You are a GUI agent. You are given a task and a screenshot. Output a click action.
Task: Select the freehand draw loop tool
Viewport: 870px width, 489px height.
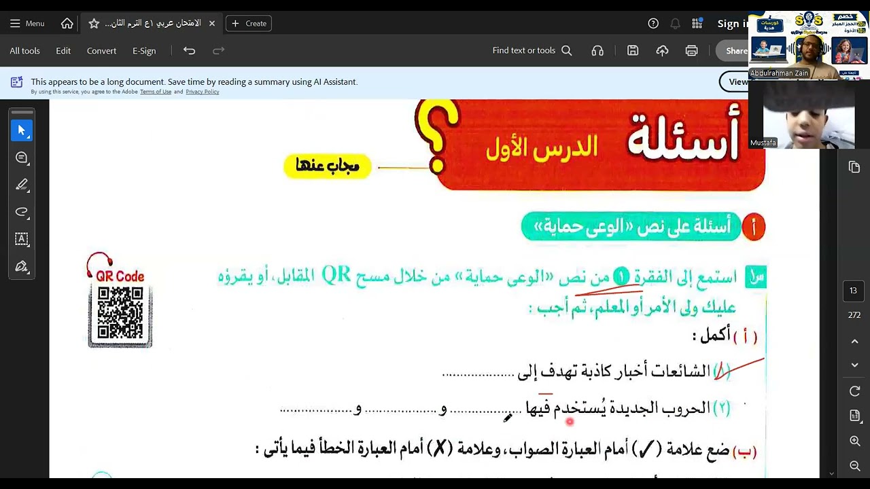click(x=22, y=212)
